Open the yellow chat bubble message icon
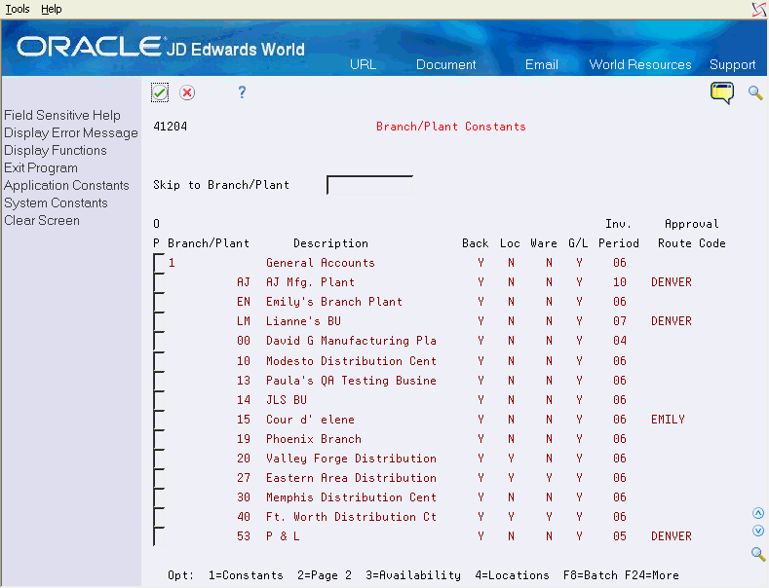The height and width of the screenshot is (588, 769). tap(722, 92)
